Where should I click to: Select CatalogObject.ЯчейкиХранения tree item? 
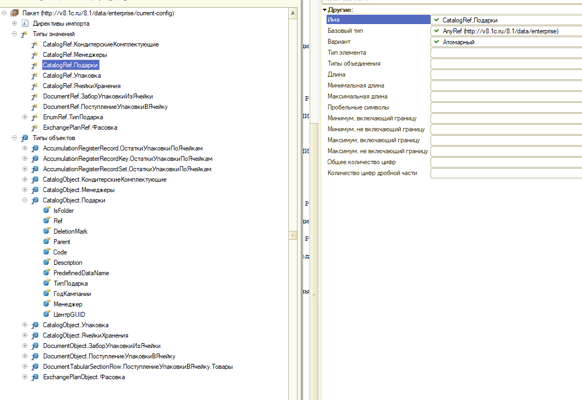[x=85, y=335]
